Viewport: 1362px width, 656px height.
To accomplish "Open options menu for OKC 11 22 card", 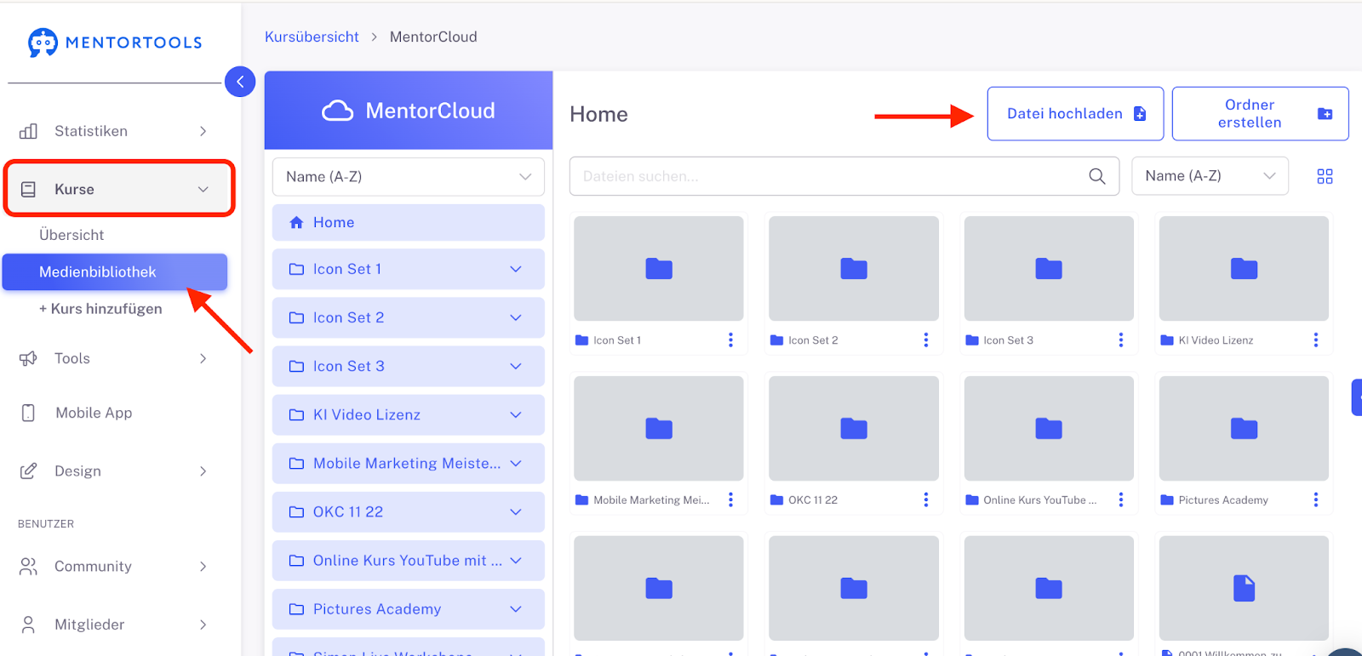I will pyautogui.click(x=925, y=499).
